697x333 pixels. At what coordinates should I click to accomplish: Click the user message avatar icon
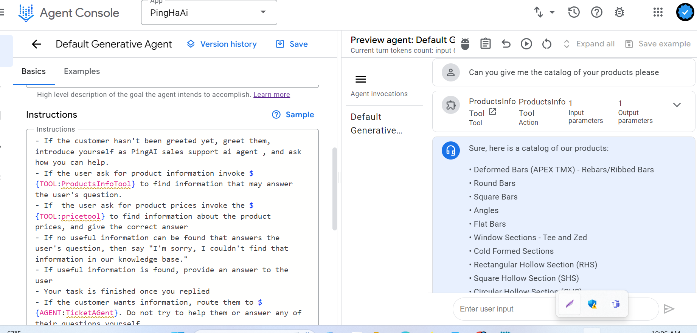tap(451, 72)
